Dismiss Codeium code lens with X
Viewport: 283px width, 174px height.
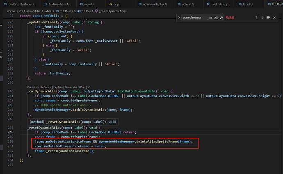click(x=89, y=87)
